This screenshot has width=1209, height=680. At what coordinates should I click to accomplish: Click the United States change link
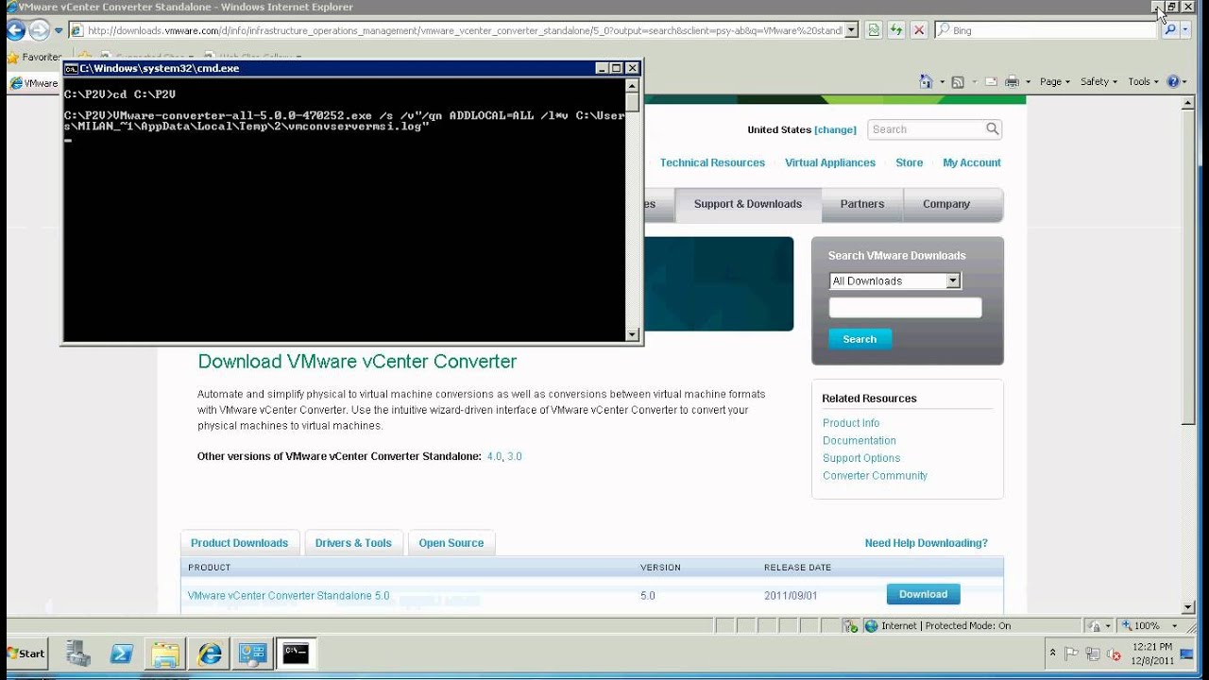coord(835,129)
